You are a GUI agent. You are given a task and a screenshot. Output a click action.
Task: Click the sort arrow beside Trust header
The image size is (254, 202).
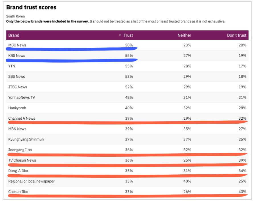[120, 35]
